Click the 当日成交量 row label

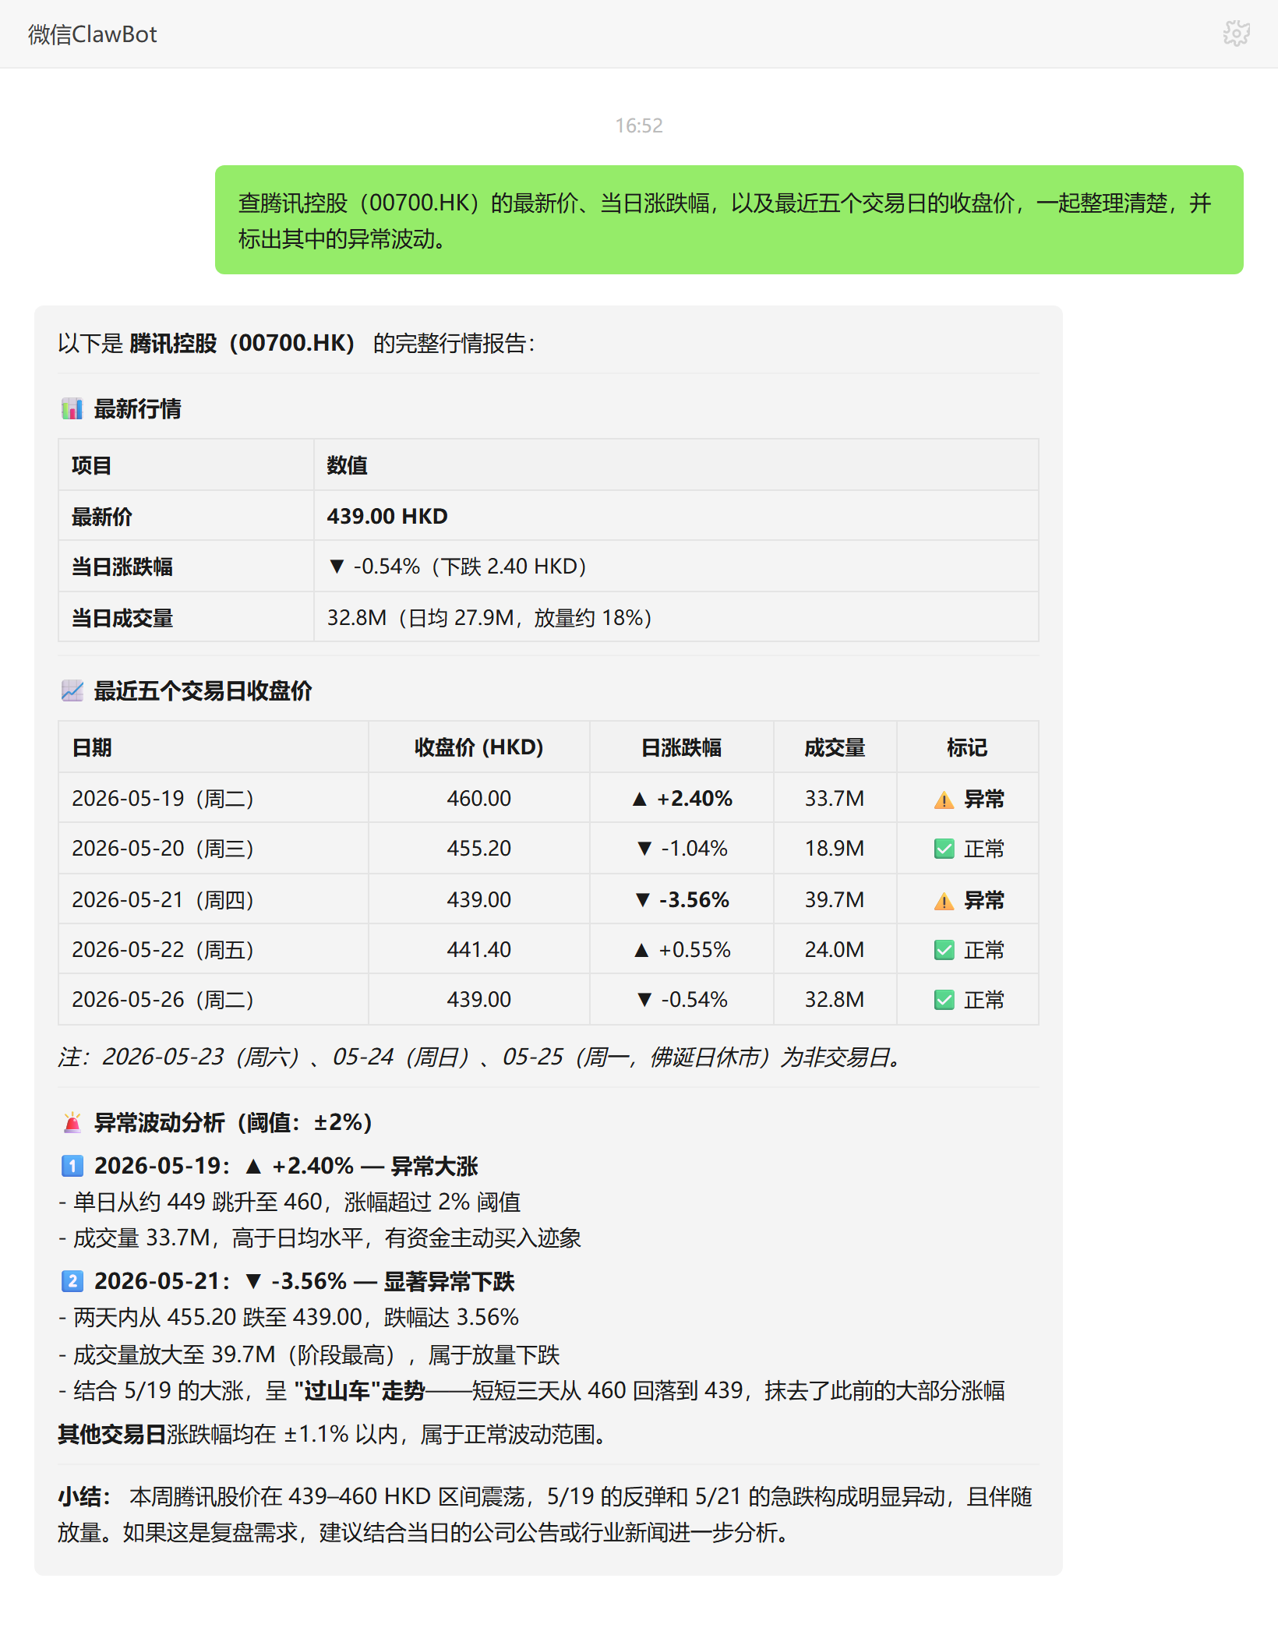coord(122,618)
